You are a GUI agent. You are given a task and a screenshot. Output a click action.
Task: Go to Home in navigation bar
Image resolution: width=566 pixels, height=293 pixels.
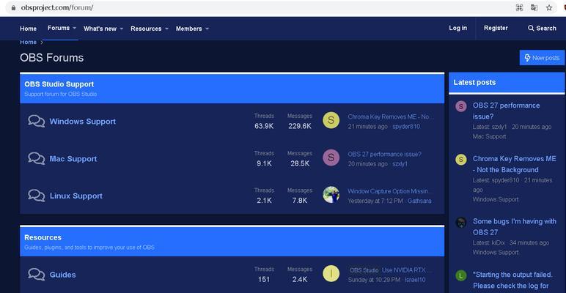click(x=28, y=29)
